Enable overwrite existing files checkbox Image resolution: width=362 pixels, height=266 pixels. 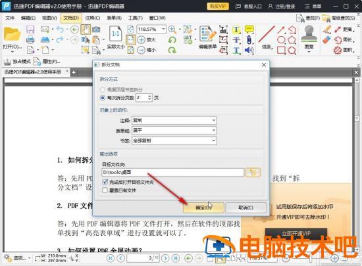pos(105,190)
